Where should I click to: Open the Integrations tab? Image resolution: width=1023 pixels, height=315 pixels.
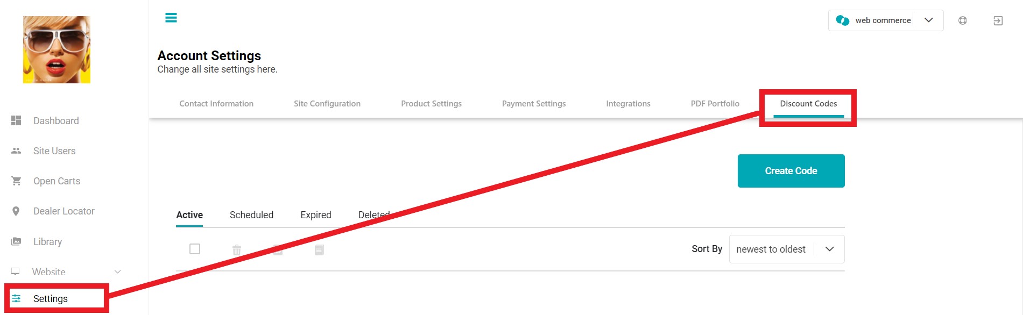coord(628,104)
